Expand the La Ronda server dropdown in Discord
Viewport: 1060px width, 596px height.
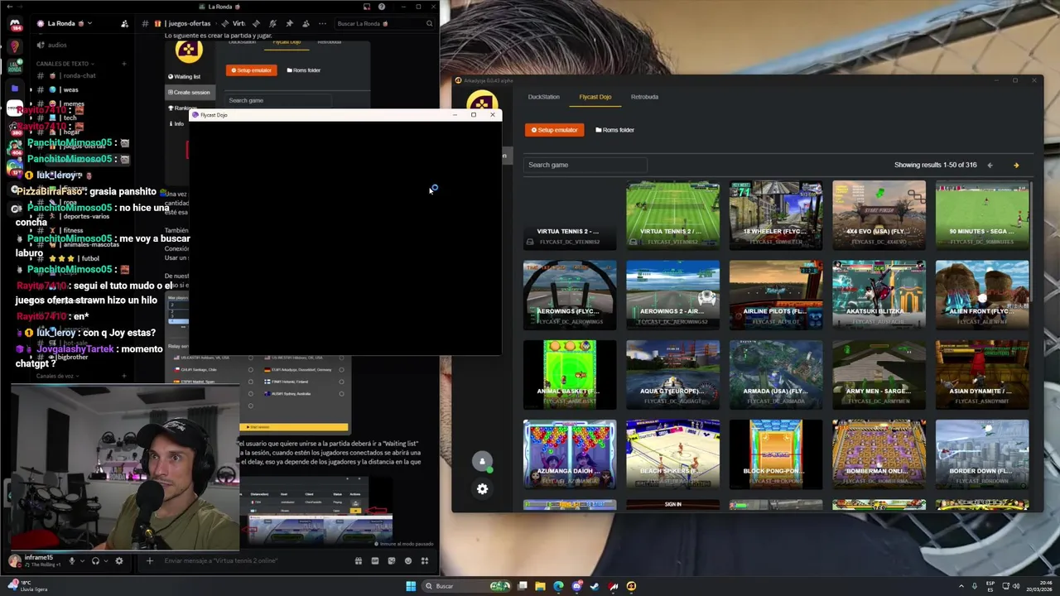89,23
